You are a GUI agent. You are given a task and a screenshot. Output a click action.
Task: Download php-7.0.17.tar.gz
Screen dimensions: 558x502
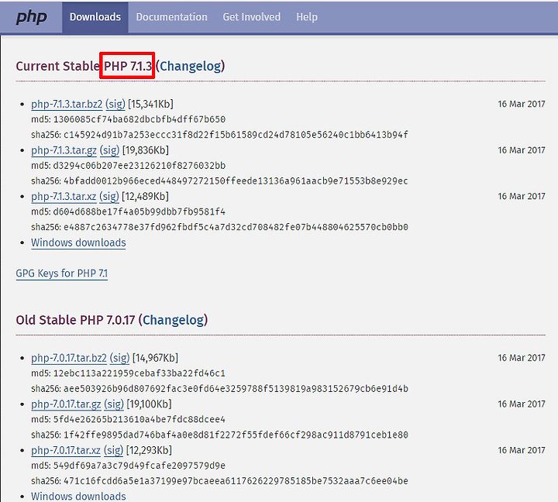(x=66, y=404)
